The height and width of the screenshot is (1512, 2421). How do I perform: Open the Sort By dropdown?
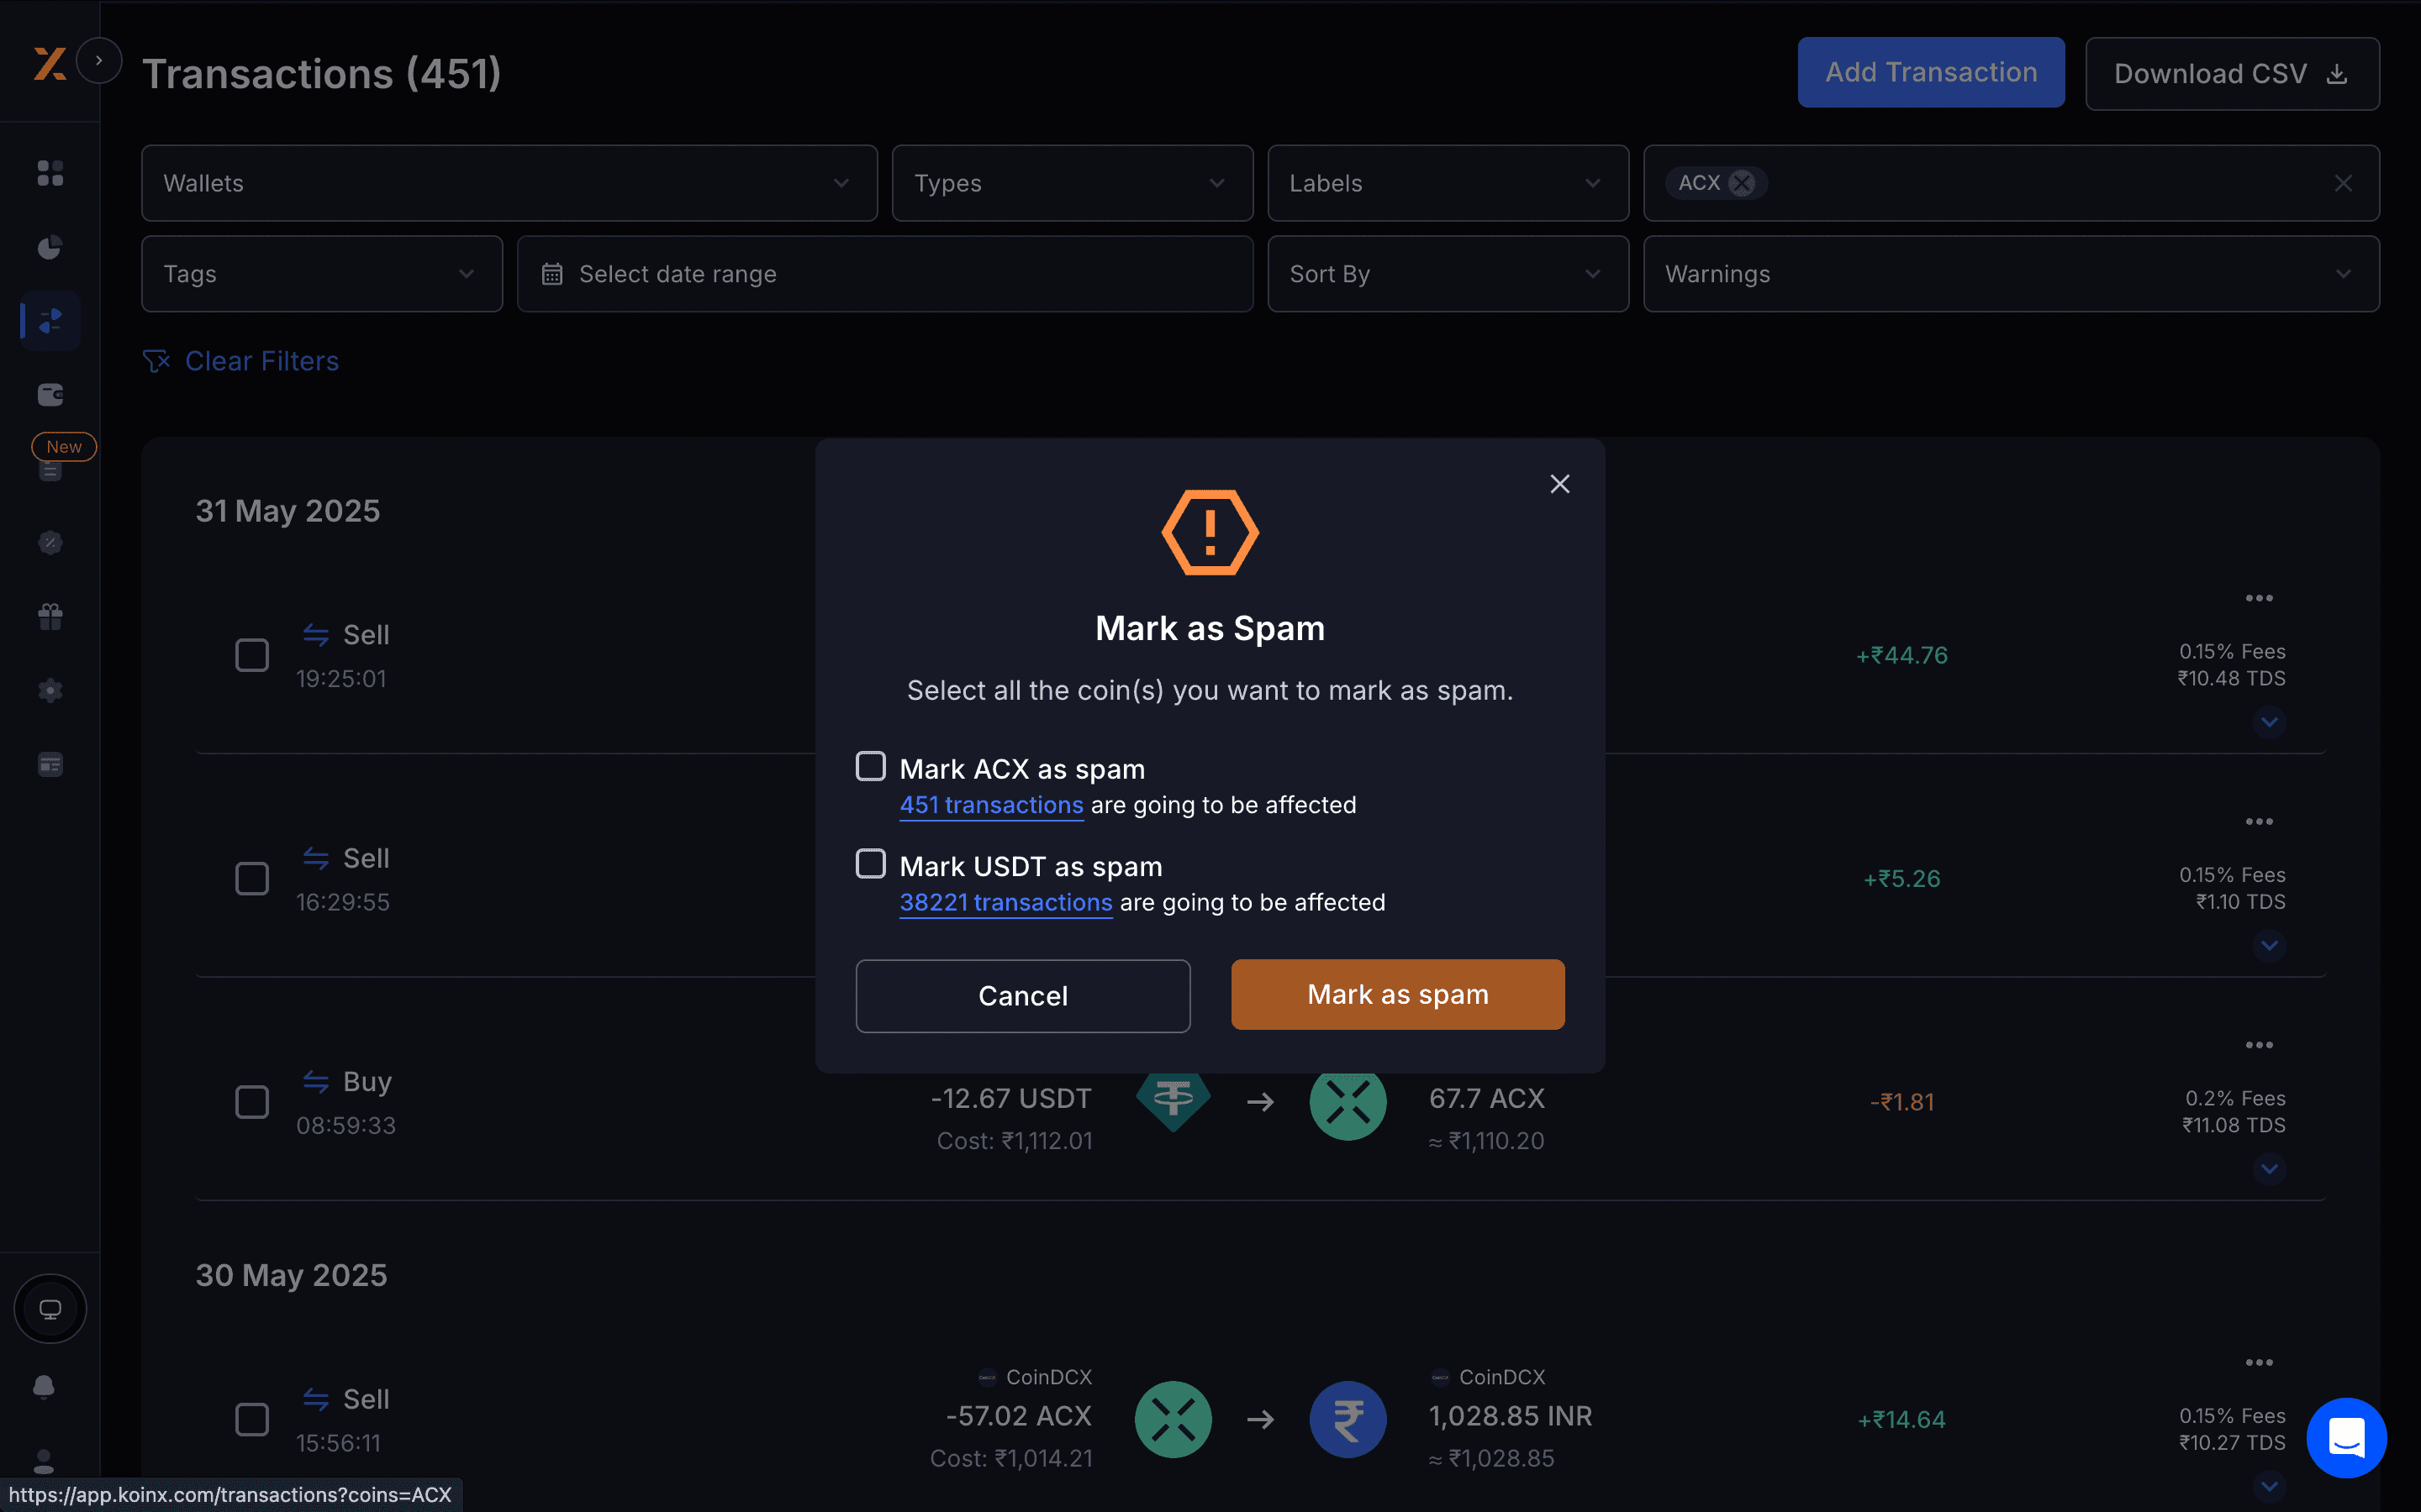tap(1447, 274)
